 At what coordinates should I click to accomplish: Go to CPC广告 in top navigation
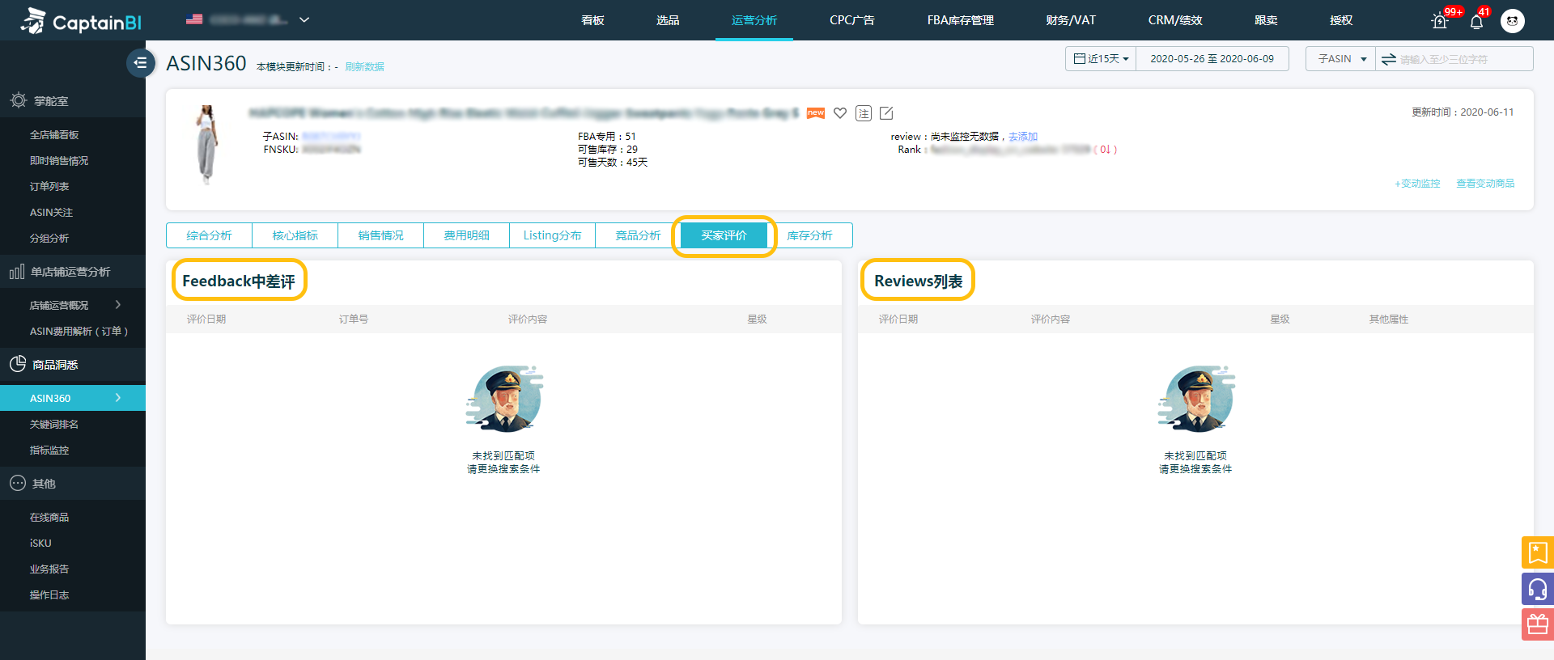tap(851, 20)
